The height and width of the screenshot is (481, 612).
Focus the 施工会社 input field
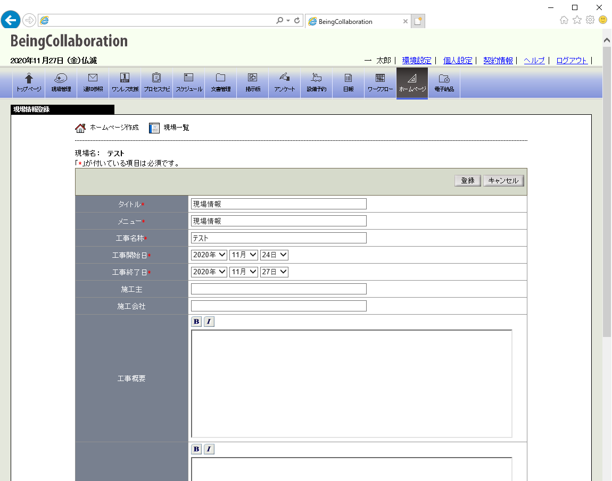[x=279, y=306]
